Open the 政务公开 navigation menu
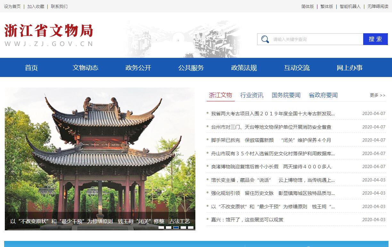 (138, 68)
